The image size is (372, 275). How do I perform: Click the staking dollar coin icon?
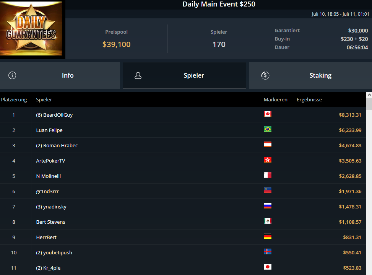tap(265, 75)
